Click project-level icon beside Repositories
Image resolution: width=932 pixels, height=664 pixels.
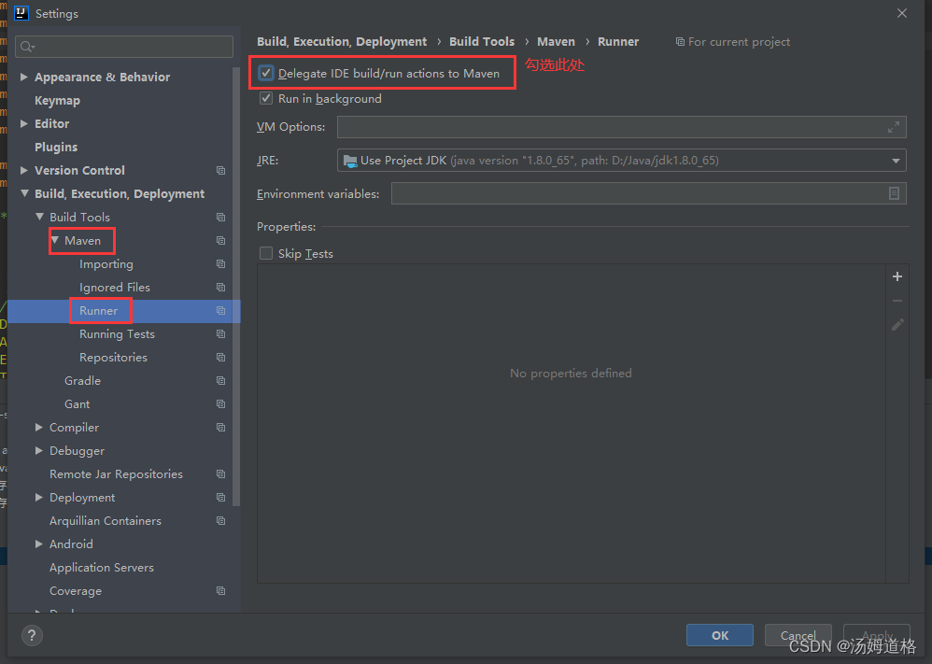(x=221, y=358)
